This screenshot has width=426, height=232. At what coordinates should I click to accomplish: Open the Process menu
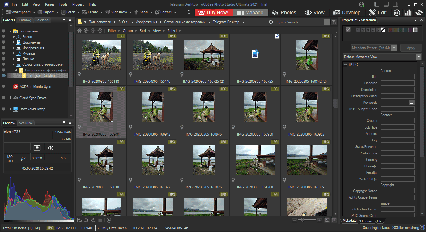pyautogui.click(x=78, y=4)
